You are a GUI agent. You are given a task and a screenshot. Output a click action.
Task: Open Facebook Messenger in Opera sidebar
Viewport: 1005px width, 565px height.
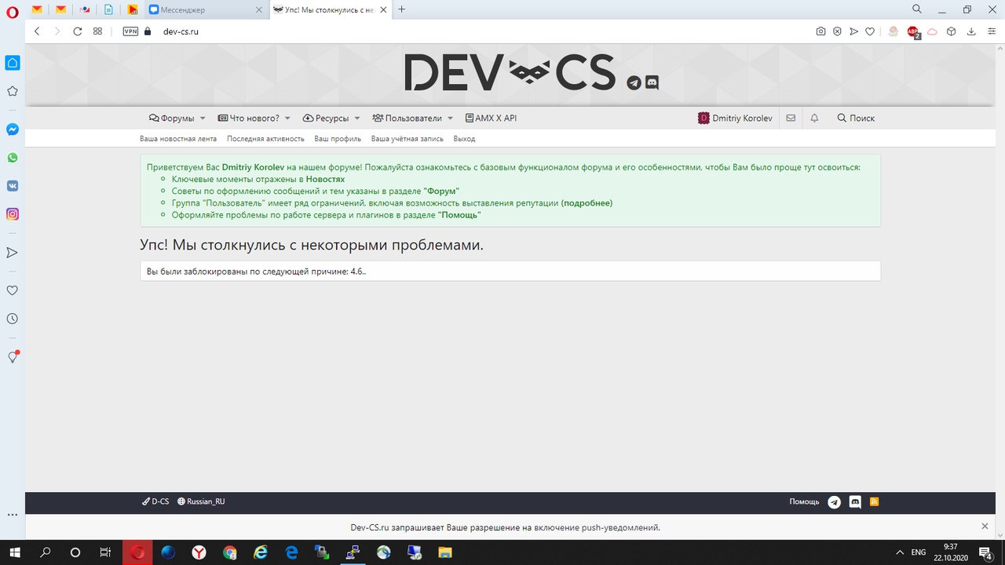pyautogui.click(x=13, y=129)
